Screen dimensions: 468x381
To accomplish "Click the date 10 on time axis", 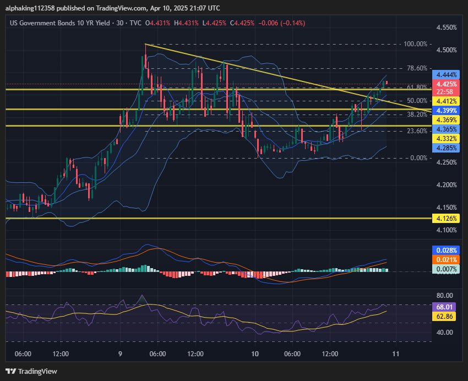I will [x=254, y=354].
